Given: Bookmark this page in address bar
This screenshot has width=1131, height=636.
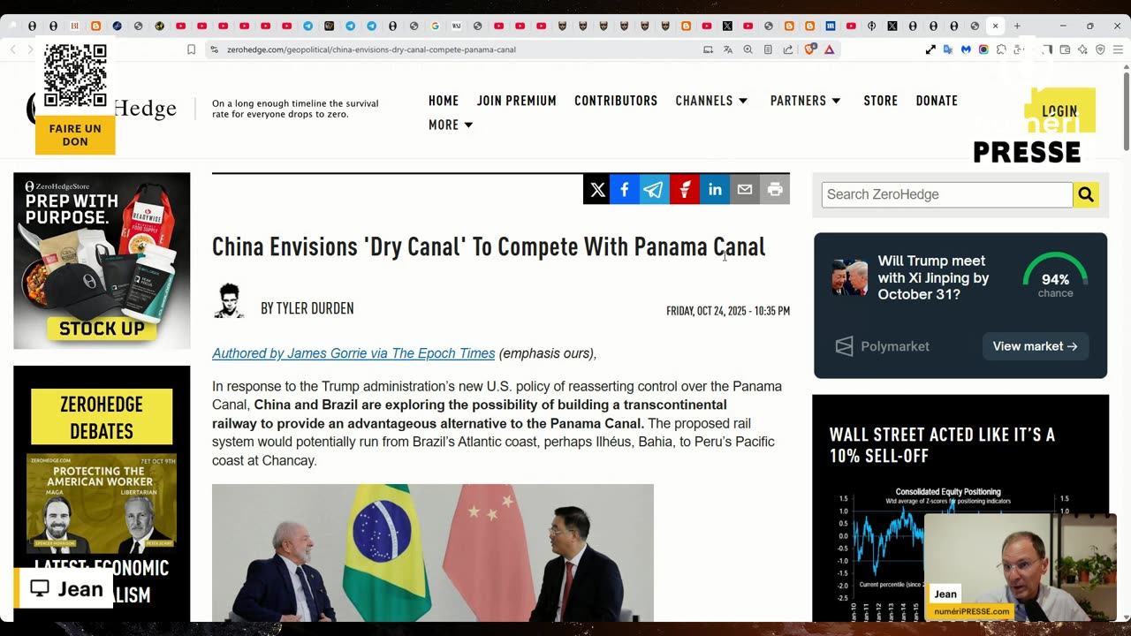Looking at the screenshot, I should click(191, 49).
